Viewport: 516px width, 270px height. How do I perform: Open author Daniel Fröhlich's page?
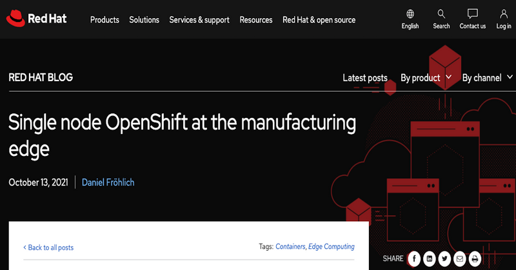click(108, 182)
